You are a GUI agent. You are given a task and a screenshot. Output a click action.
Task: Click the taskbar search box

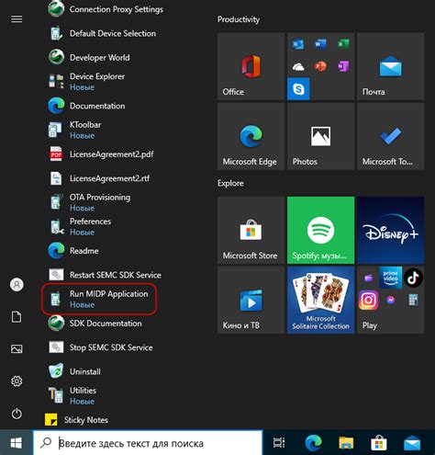[x=148, y=443]
